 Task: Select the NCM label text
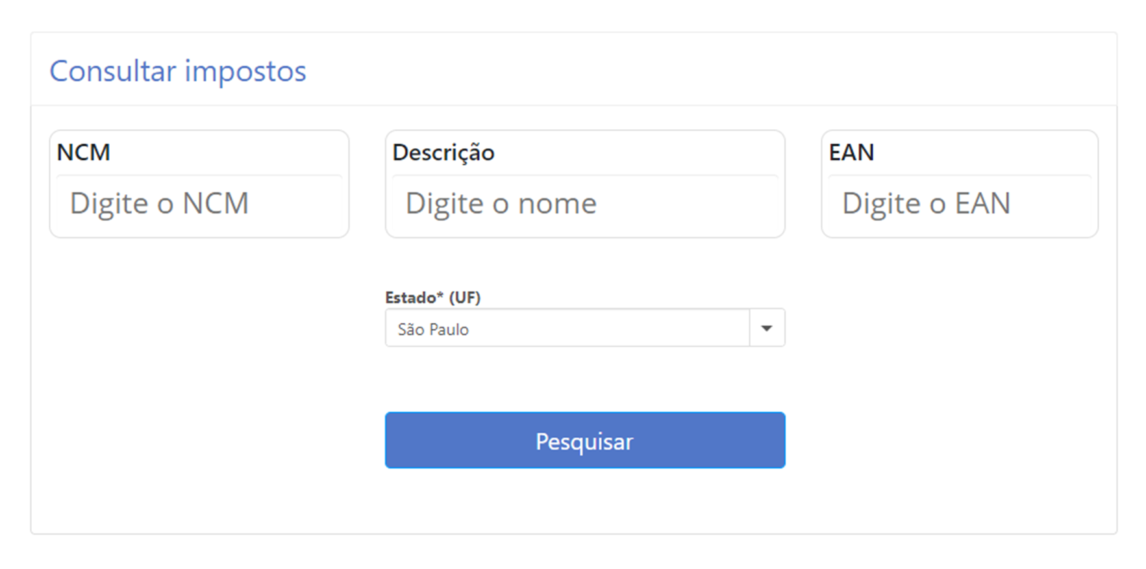[x=83, y=153]
